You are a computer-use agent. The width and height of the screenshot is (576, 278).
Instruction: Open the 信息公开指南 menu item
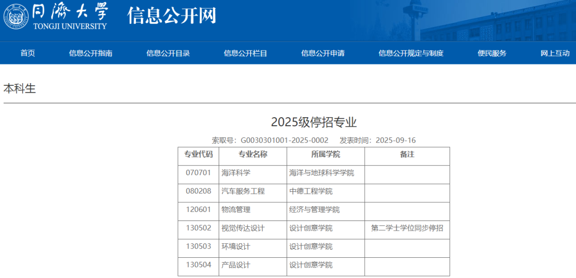[x=91, y=53]
